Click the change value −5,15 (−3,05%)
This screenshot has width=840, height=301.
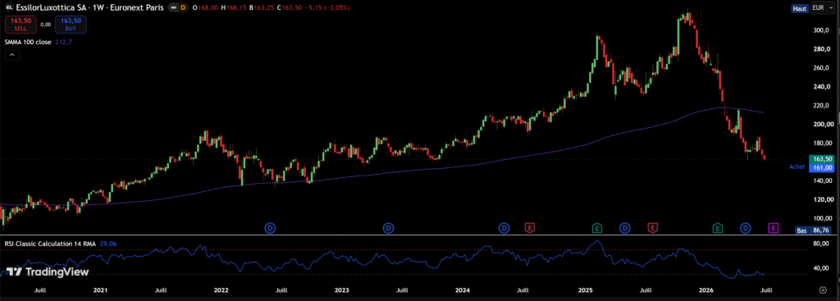[x=327, y=7]
